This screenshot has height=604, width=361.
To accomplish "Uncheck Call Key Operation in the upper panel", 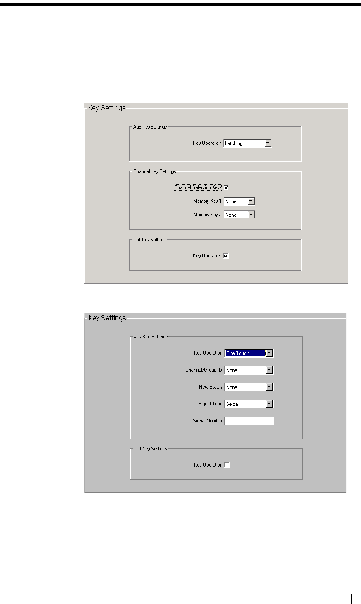I will click(226, 256).
